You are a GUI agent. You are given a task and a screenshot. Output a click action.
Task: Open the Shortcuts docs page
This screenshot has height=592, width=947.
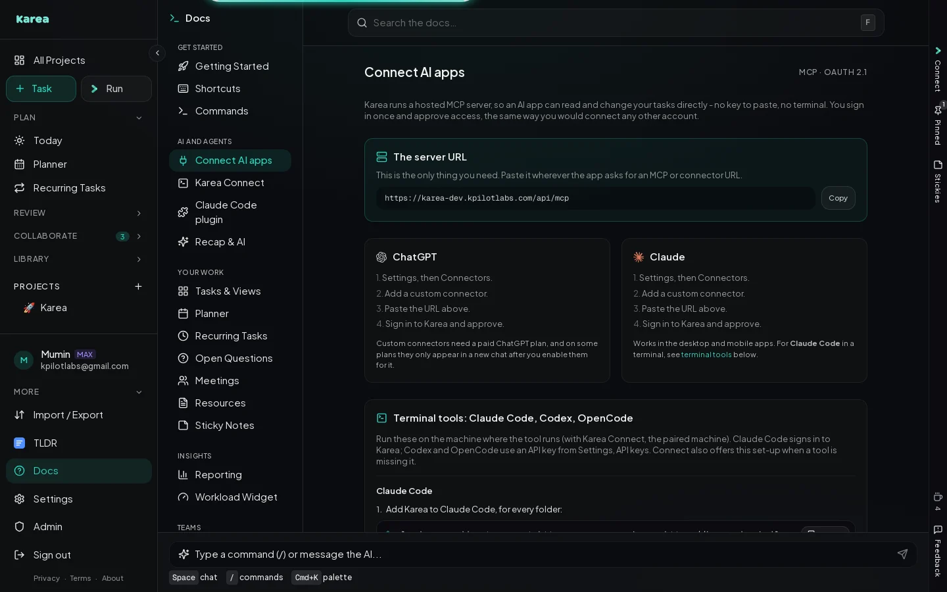(x=230, y=89)
